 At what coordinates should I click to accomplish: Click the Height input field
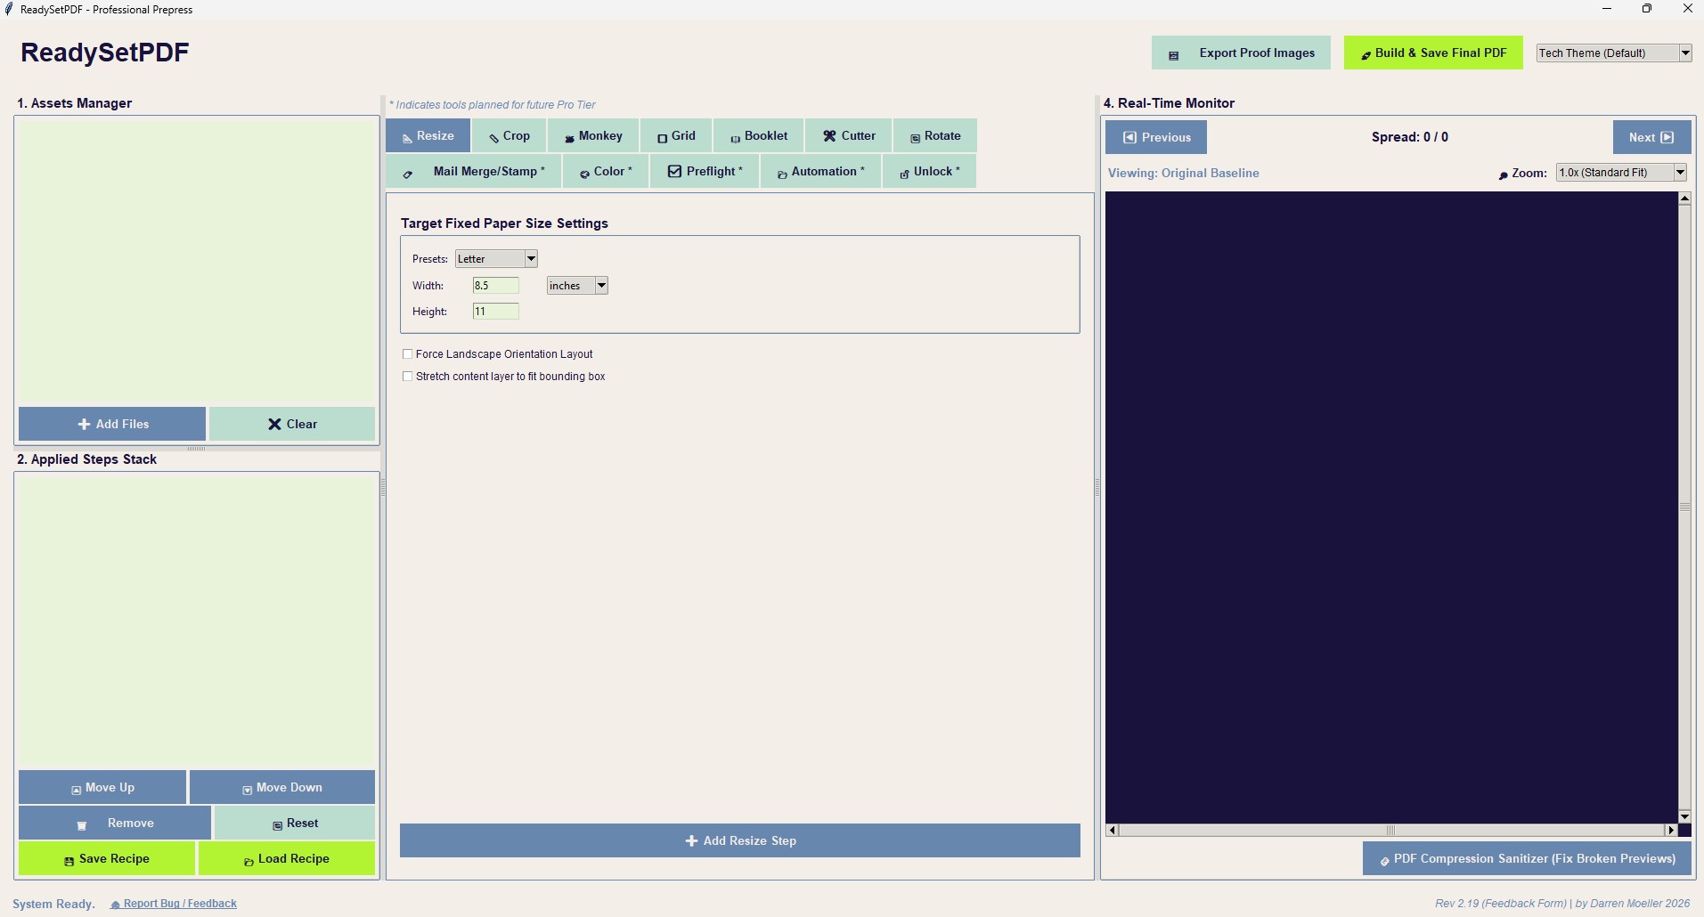pos(495,312)
